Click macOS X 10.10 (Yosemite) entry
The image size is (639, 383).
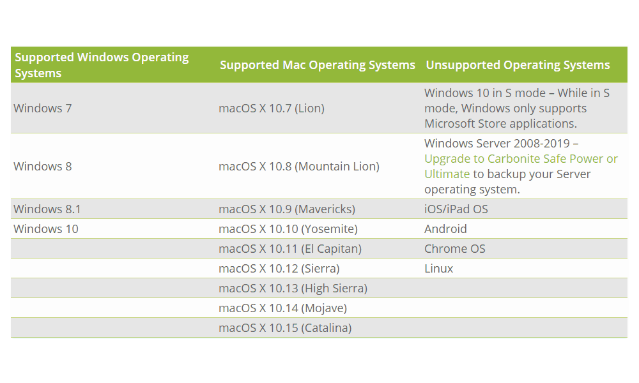coord(288,229)
